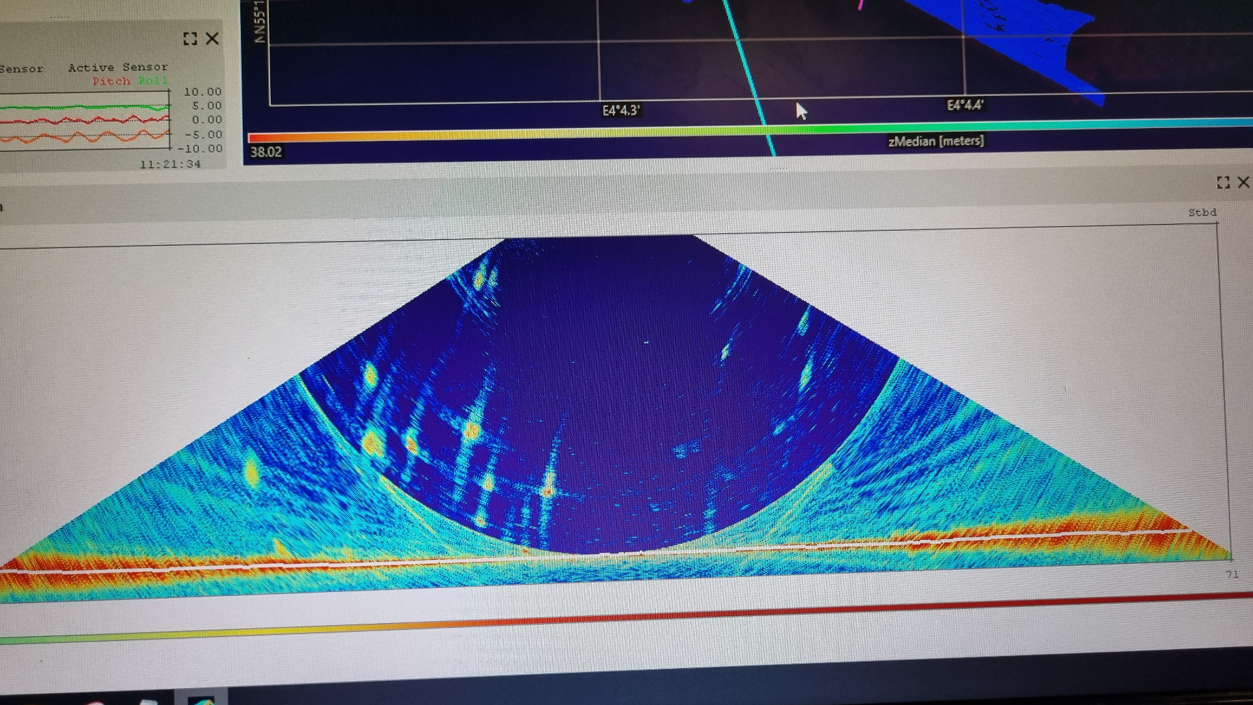Select the pink application icon on the taskbar
The width and height of the screenshot is (1253, 705).
coord(95,702)
